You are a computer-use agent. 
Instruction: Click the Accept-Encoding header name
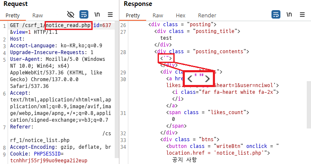click(32, 147)
